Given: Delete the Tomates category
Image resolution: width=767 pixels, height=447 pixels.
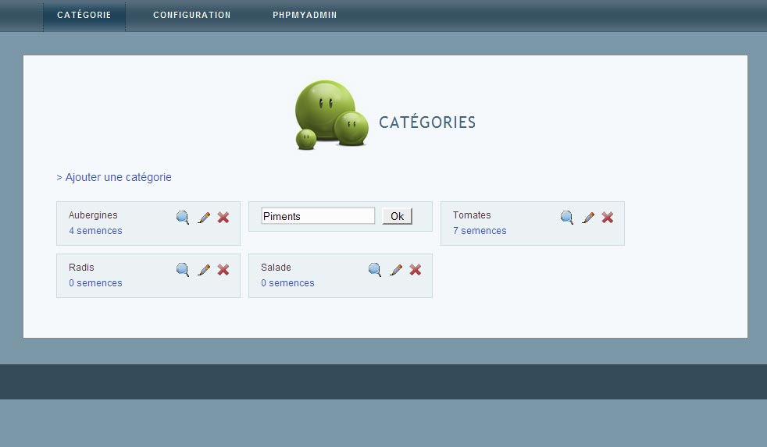Looking at the screenshot, I should pos(608,218).
